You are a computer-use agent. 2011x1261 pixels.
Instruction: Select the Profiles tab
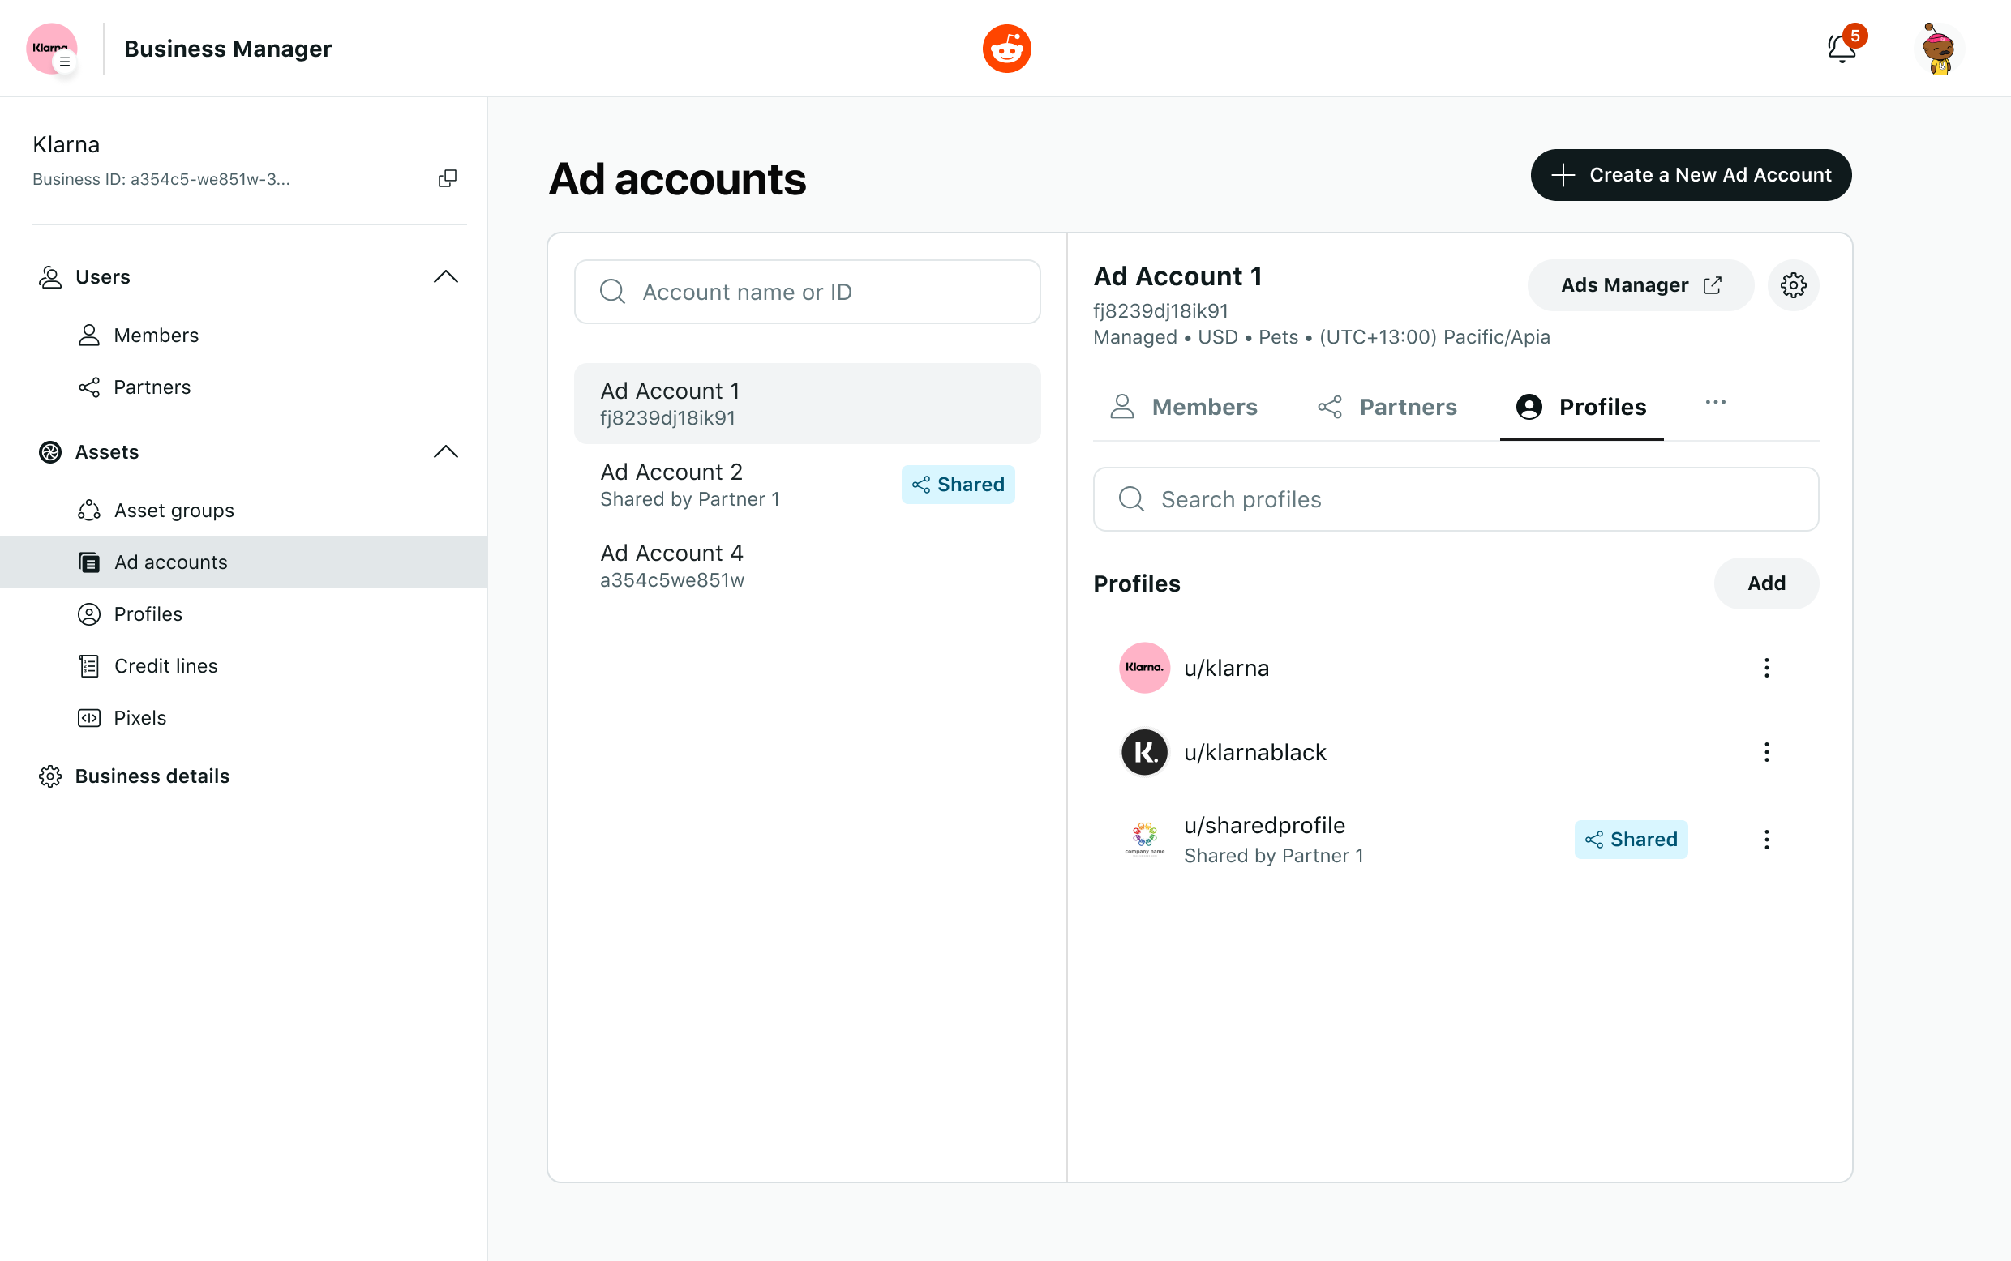[x=1580, y=407]
